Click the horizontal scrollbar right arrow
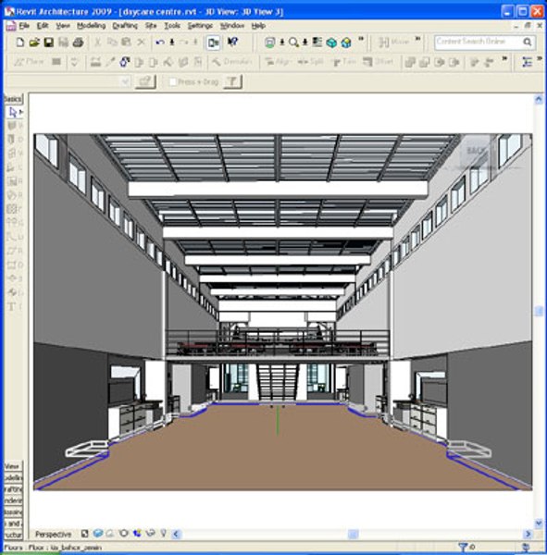The width and height of the screenshot is (547, 555). (x=528, y=534)
